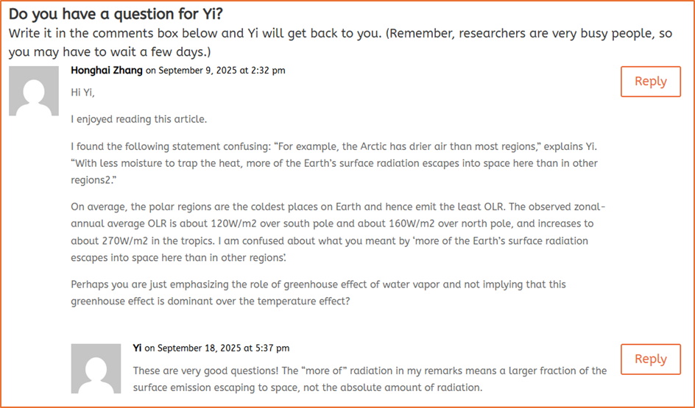The height and width of the screenshot is (408, 695).
Task: Open the Honghai Zhang author name
Action: (107, 71)
